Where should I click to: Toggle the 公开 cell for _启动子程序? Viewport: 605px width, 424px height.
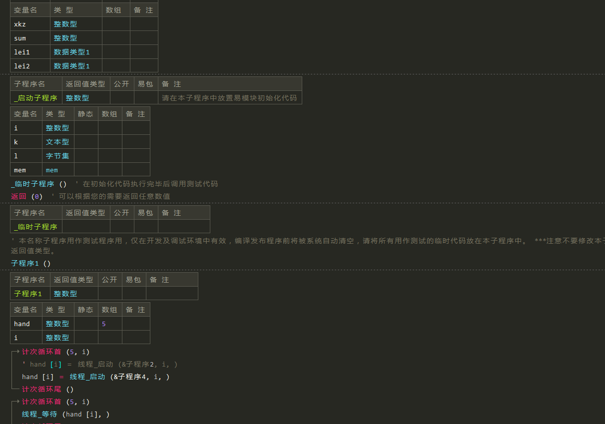(122, 98)
